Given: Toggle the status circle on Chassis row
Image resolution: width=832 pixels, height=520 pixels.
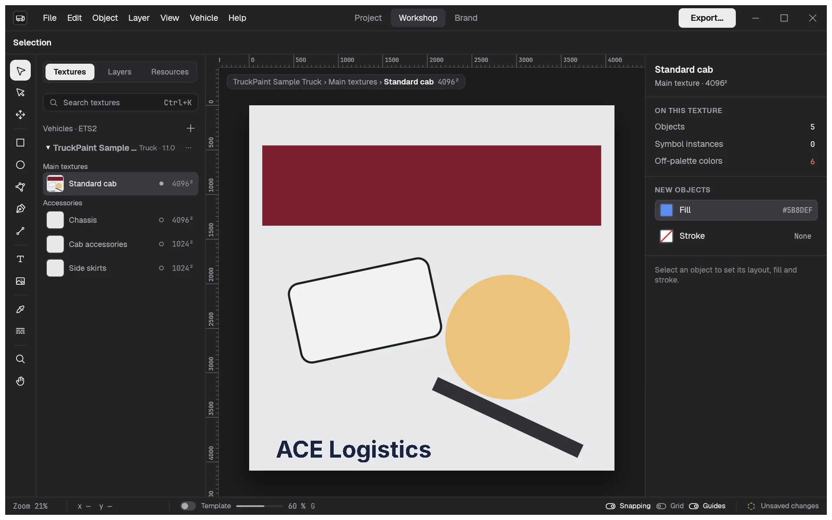Looking at the screenshot, I should 161,220.
